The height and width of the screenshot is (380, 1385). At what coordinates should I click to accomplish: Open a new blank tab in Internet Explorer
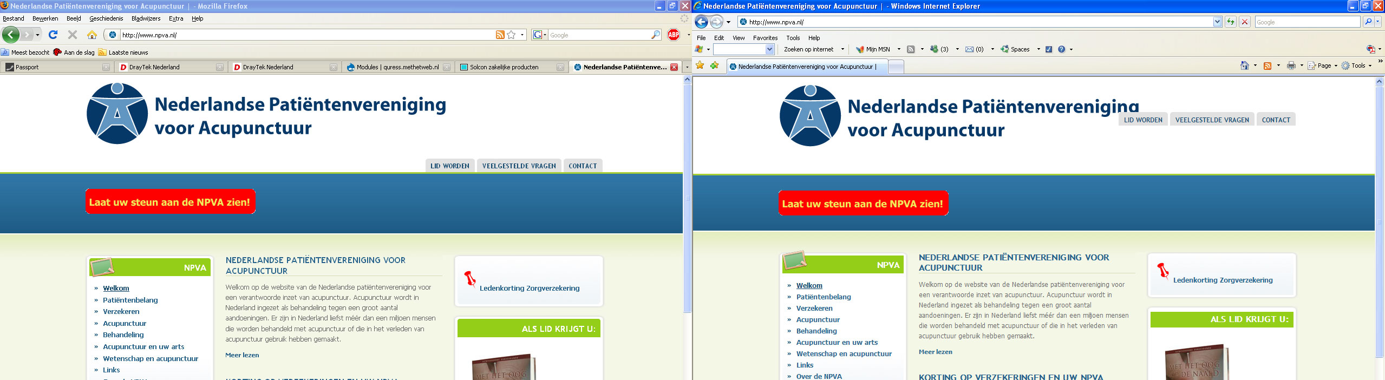pos(896,67)
